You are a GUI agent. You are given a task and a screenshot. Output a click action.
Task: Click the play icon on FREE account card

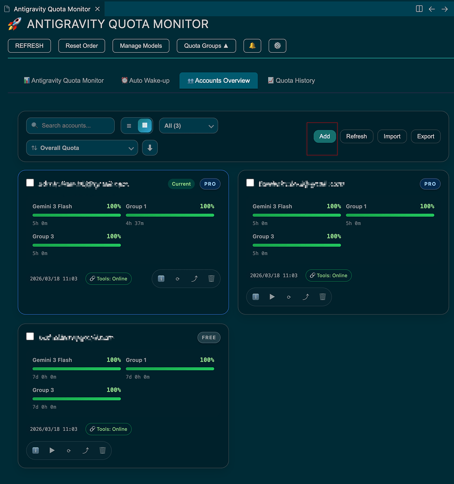coord(52,450)
